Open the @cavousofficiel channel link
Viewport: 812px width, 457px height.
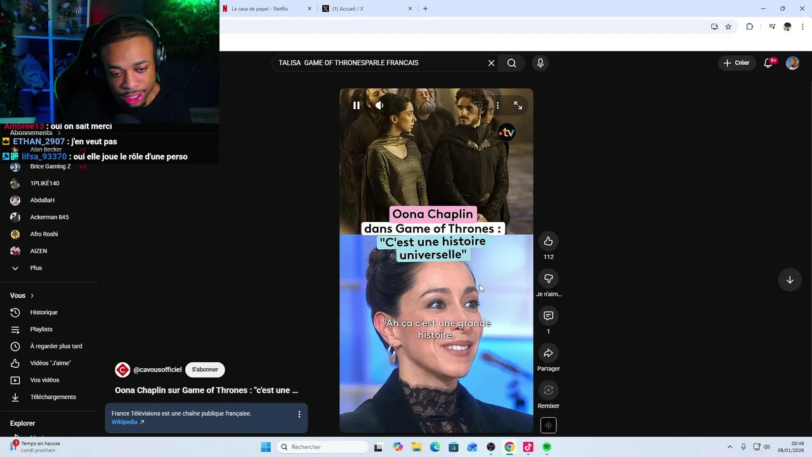pos(157,369)
